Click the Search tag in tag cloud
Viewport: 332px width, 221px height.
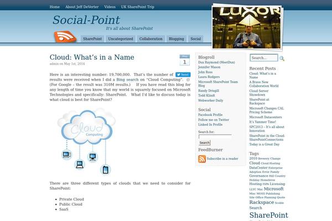256,208
